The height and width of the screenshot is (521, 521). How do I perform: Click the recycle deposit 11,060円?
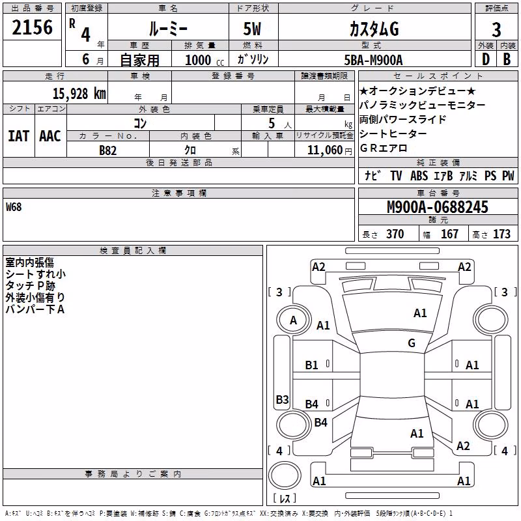[330, 150]
